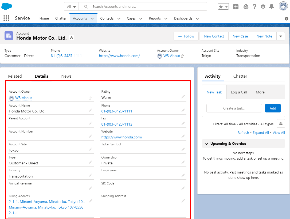Click the Add task button

273,108
